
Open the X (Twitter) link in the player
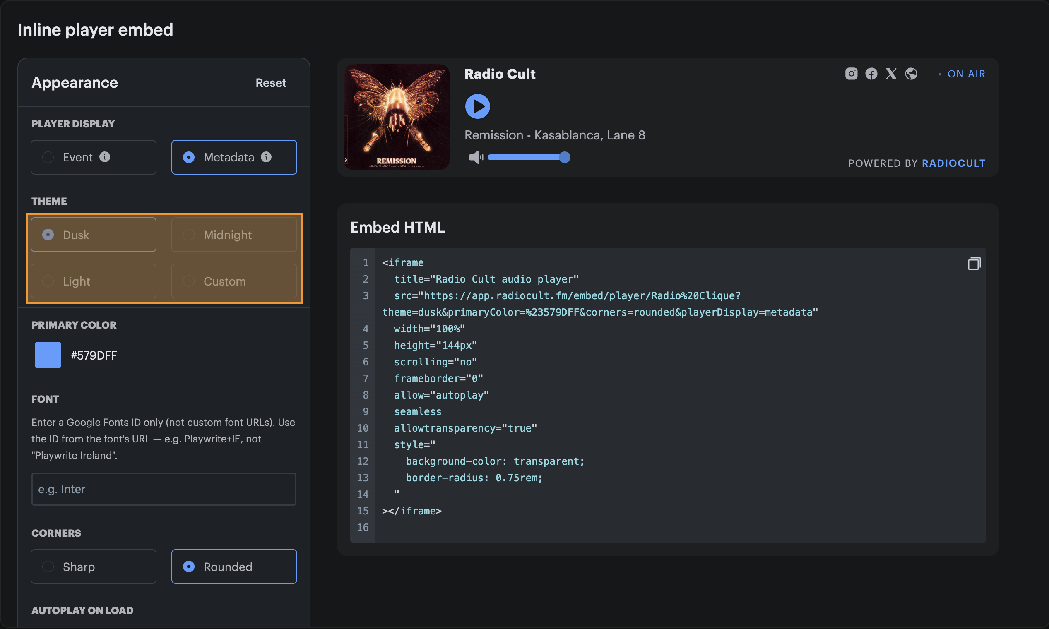(891, 74)
